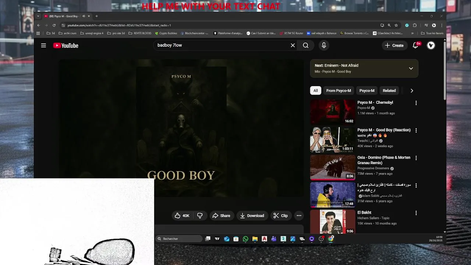This screenshot has height=265, width=471.
Task: Click the Create button
Action: point(394,45)
